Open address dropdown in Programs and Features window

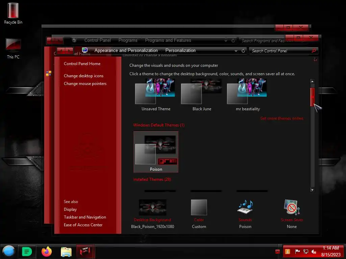point(226,41)
